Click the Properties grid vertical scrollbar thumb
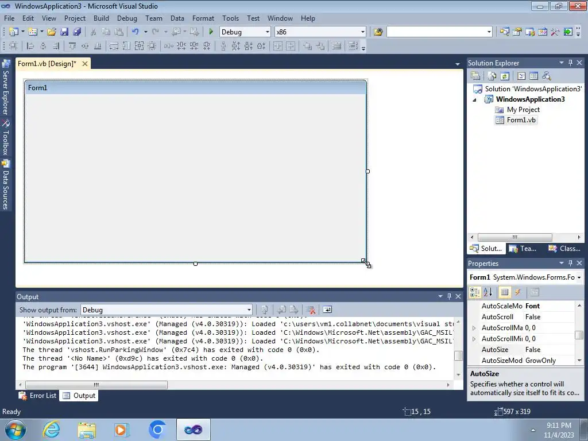Viewport: 588px width, 441px height. click(x=579, y=335)
